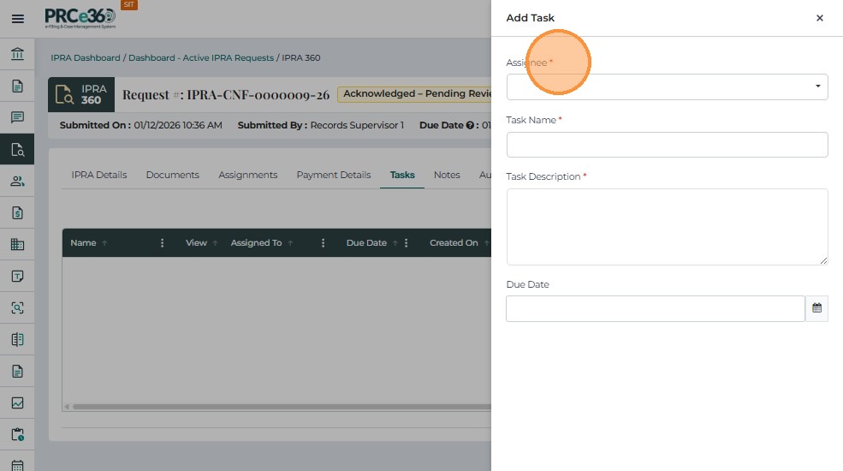This screenshot has width=843, height=471.
Task: Open the hamburger navigation menu
Action: coord(18,19)
